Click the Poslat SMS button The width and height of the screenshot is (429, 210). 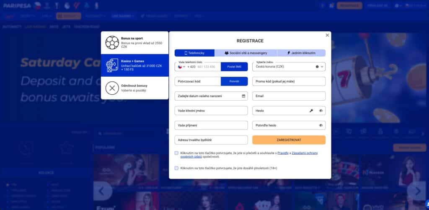pos(234,67)
